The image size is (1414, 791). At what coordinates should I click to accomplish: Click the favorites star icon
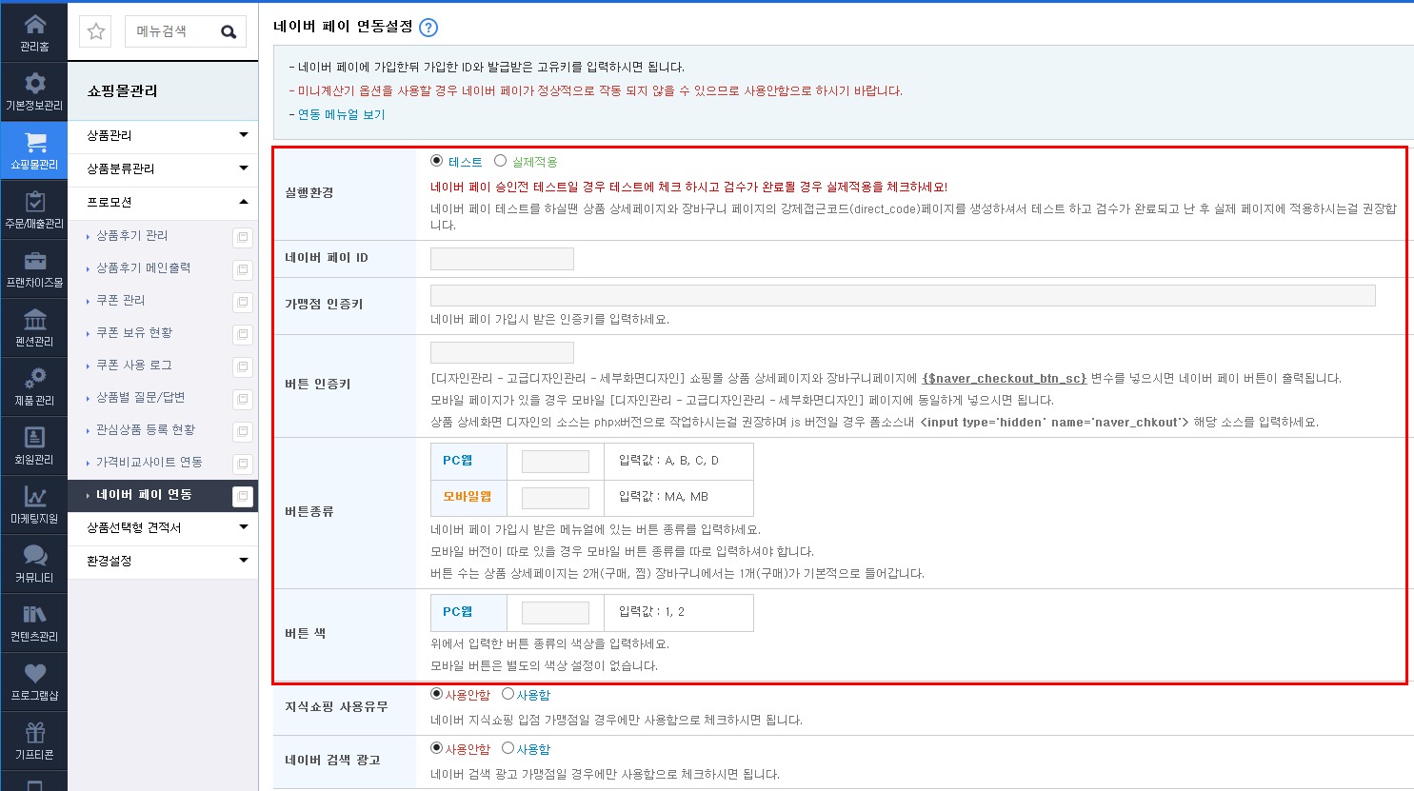96,31
